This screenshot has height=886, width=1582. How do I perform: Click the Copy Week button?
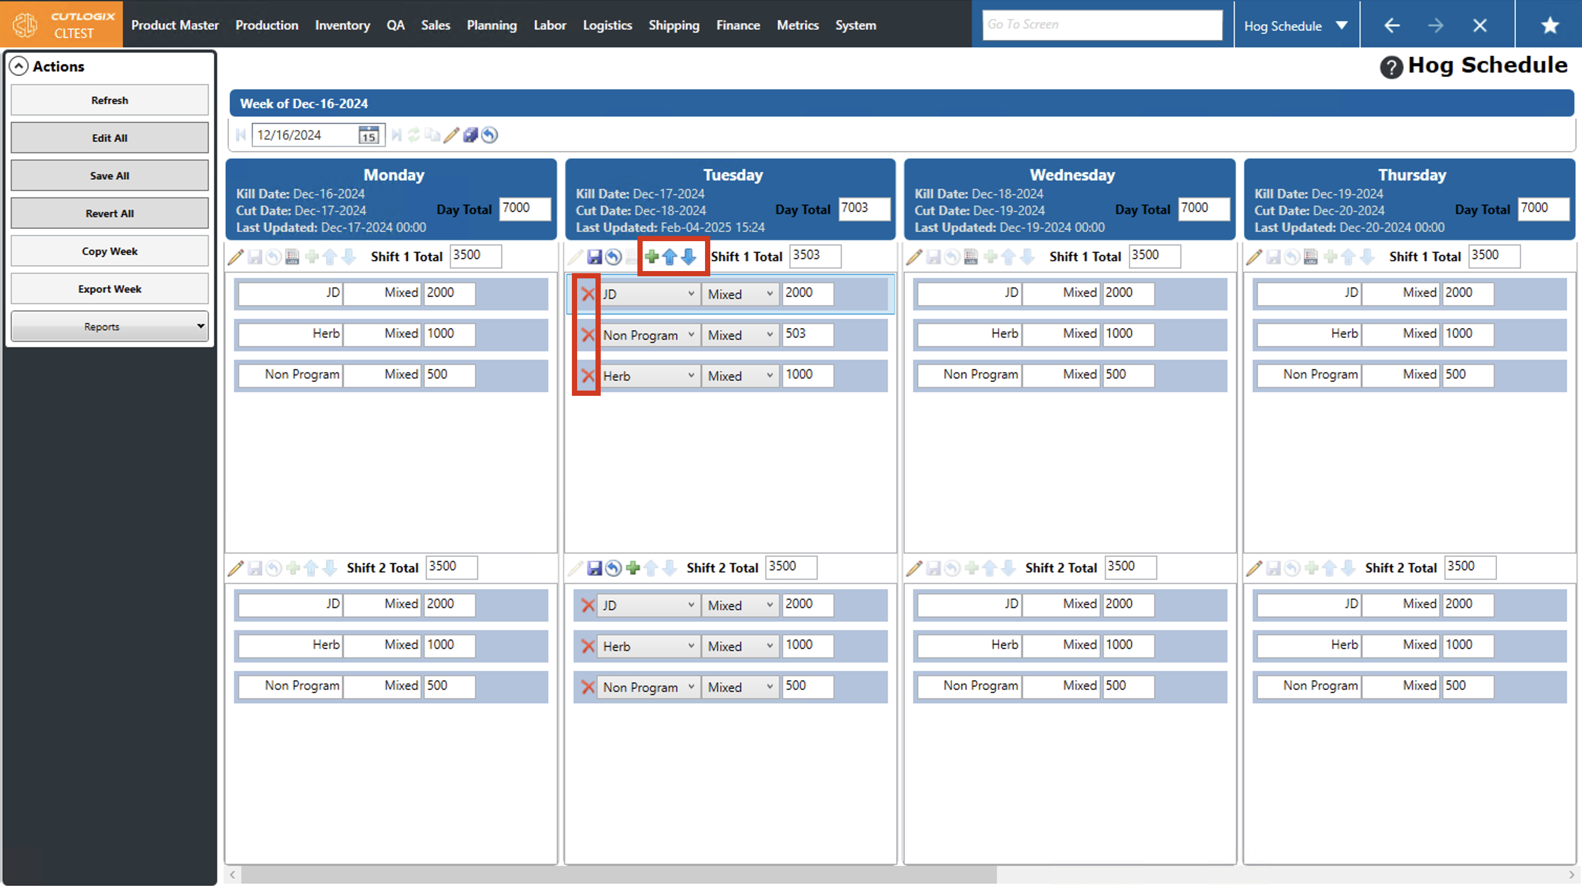pyautogui.click(x=110, y=251)
